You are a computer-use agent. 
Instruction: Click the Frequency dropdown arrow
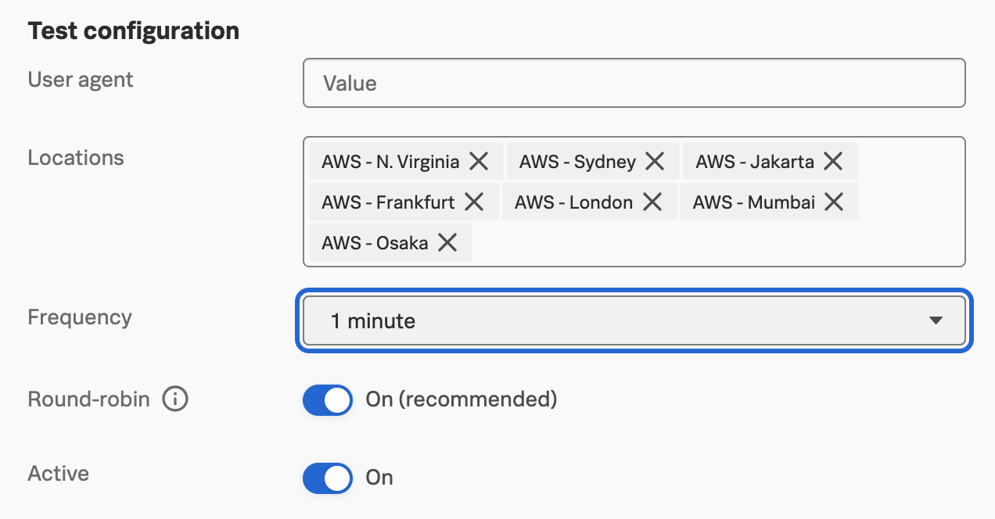[x=936, y=320]
